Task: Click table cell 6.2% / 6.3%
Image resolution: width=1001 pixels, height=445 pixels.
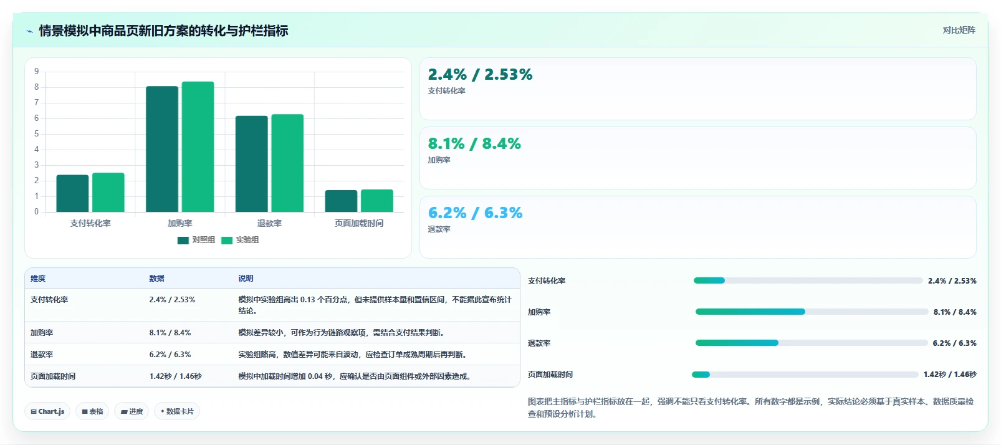Action: point(170,355)
